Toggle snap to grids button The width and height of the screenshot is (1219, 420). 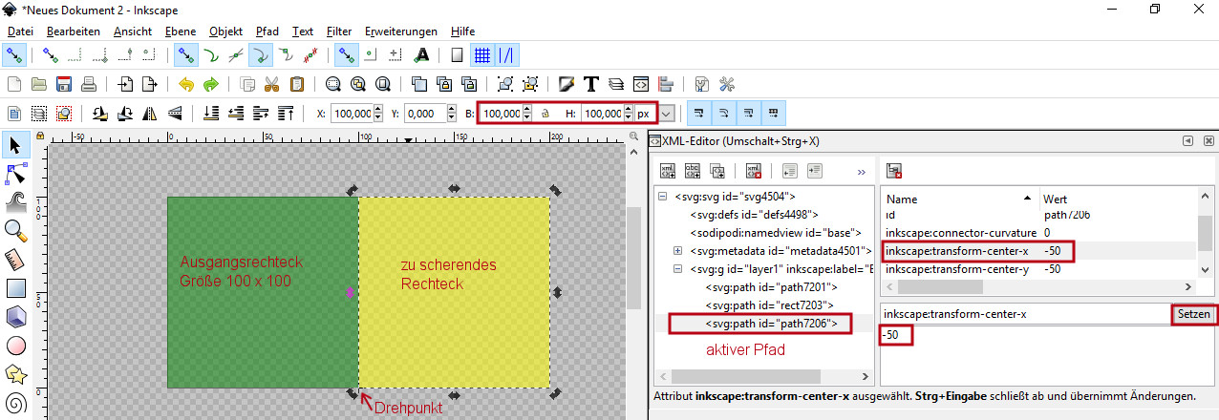click(x=483, y=54)
